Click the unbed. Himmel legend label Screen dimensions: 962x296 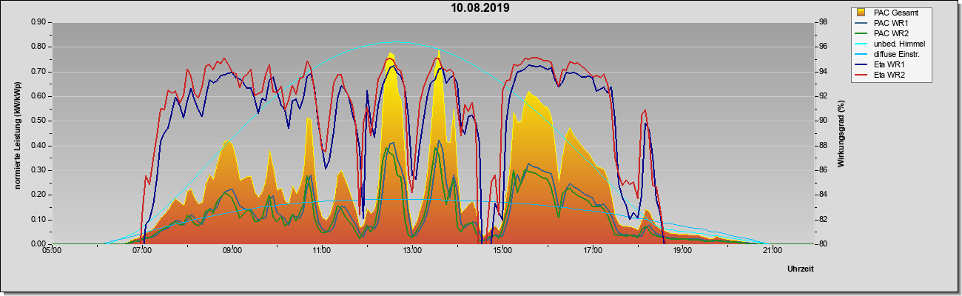click(899, 44)
